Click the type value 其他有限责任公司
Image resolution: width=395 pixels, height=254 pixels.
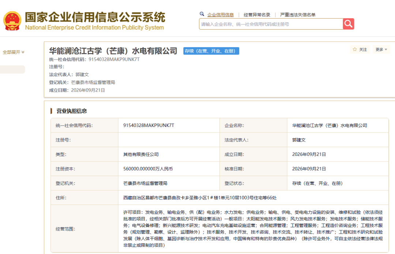(x=141, y=154)
